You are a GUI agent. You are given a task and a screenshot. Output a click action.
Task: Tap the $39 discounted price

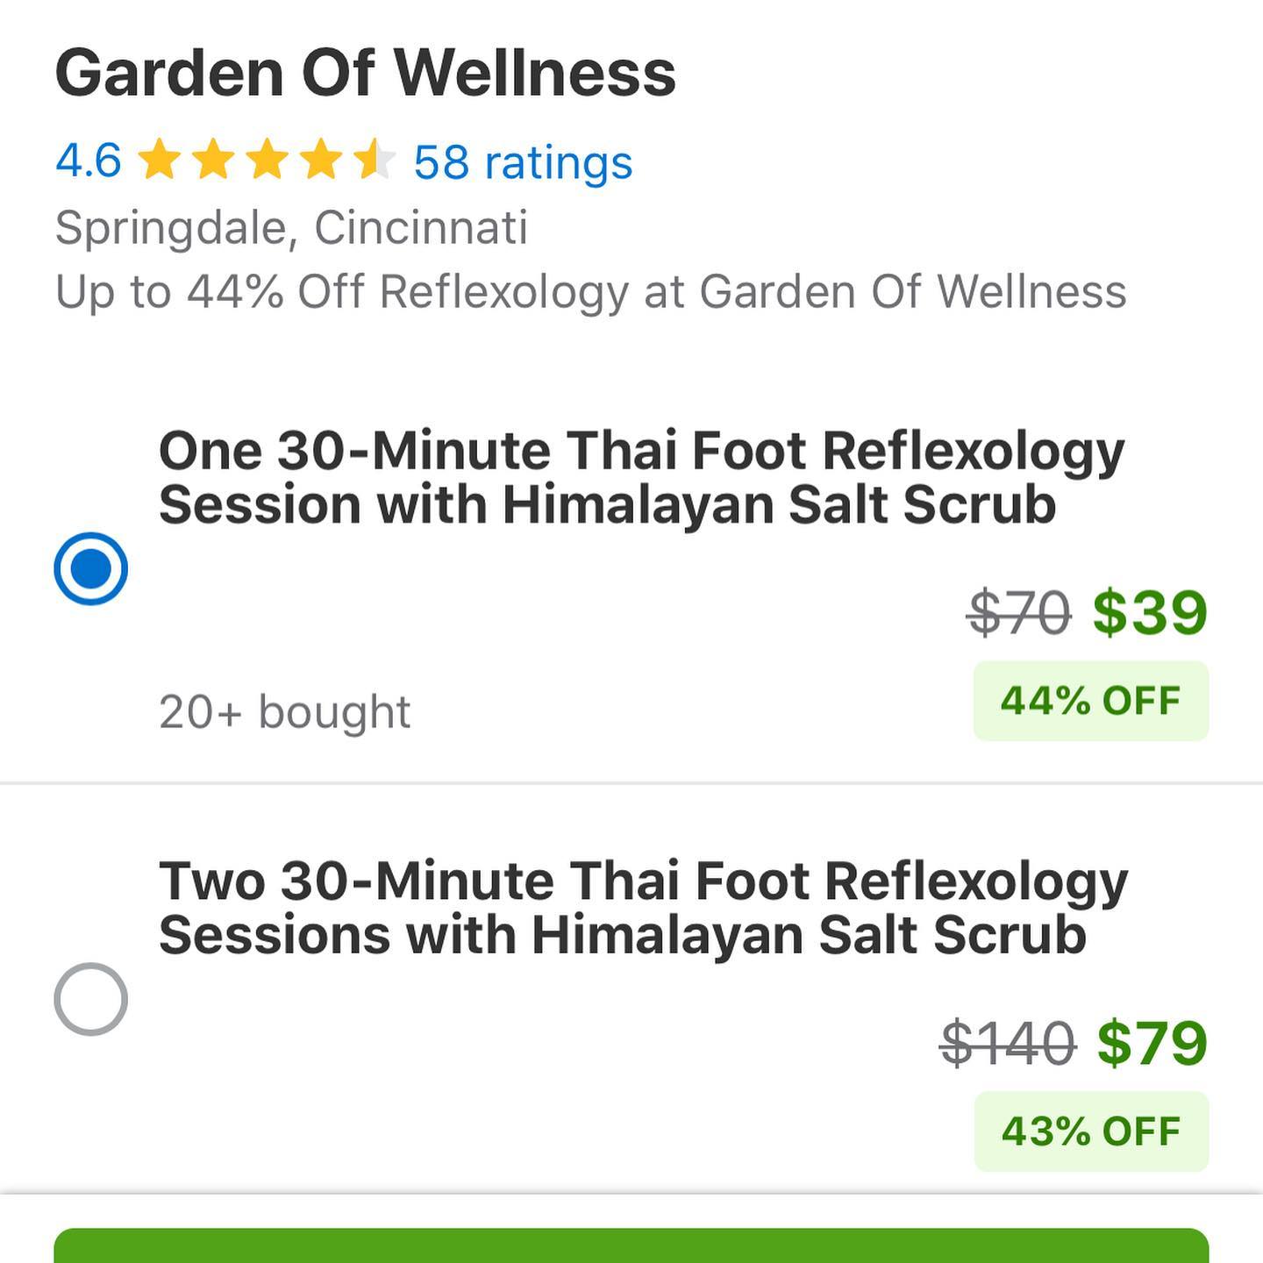1150,612
